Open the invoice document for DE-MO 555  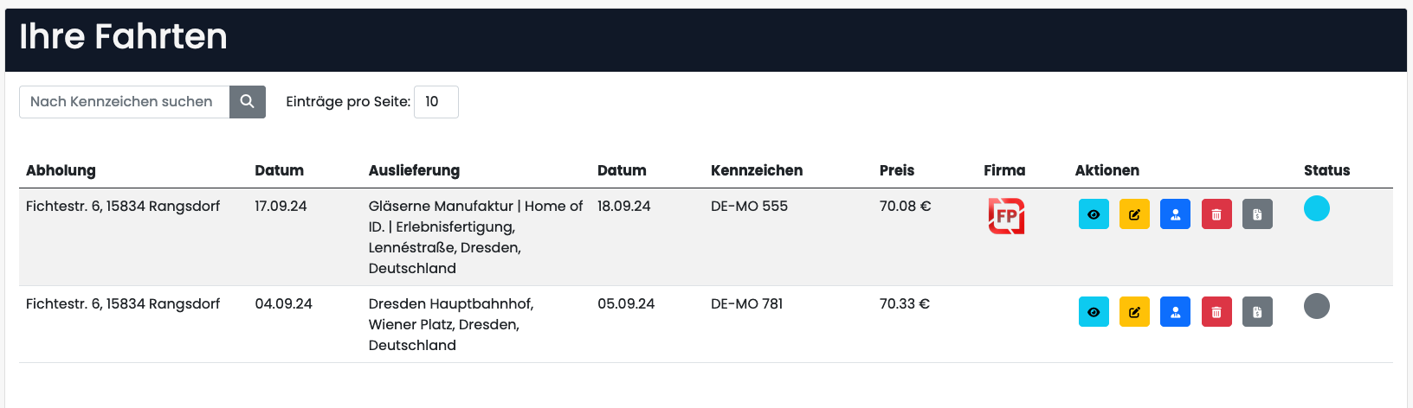pos(1257,214)
